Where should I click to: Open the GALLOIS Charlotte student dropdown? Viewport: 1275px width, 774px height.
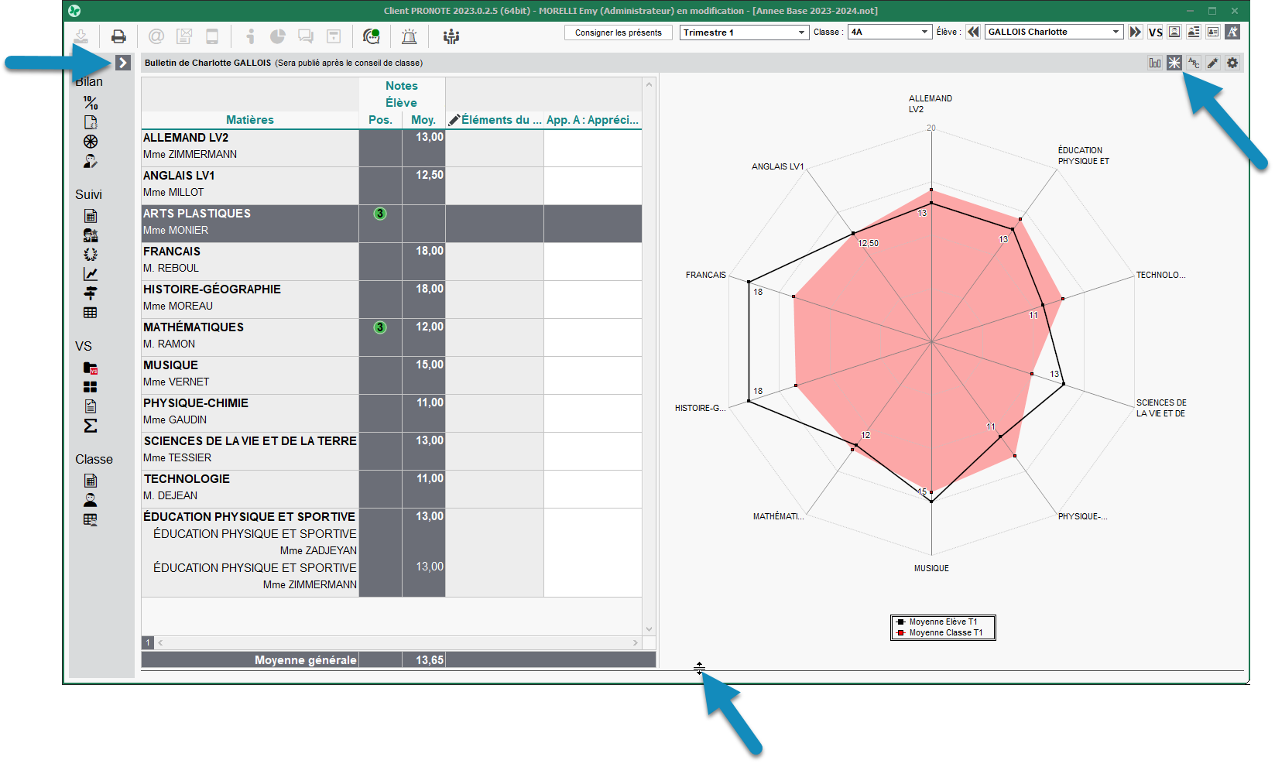pyautogui.click(x=1054, y=32)
